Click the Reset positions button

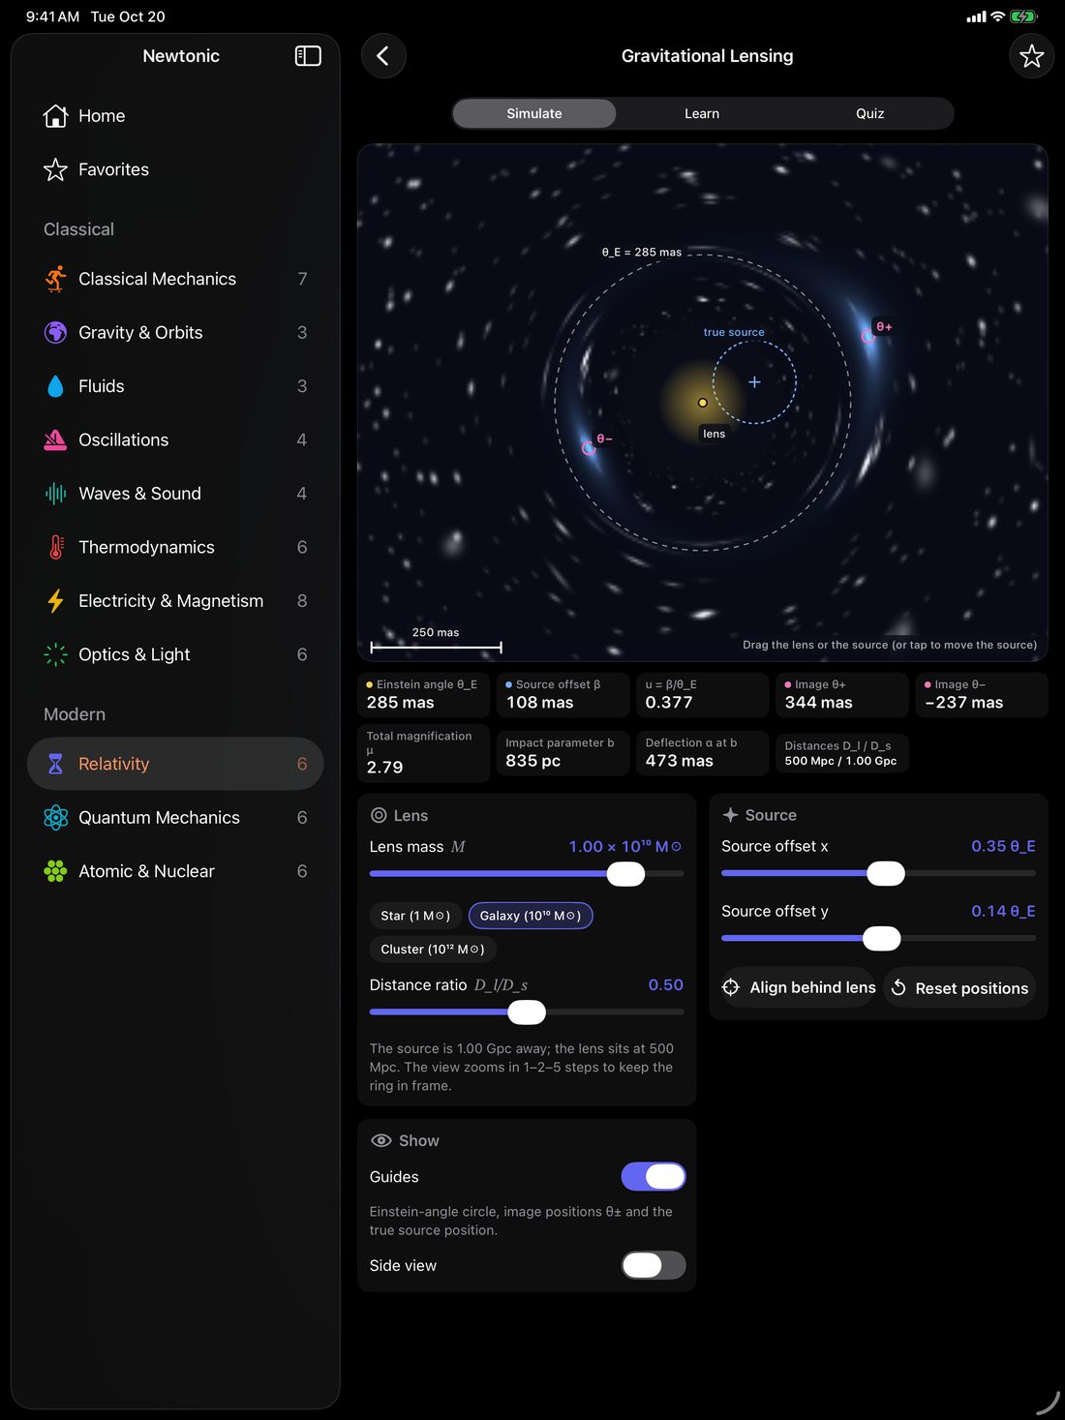tap(959, 987)
